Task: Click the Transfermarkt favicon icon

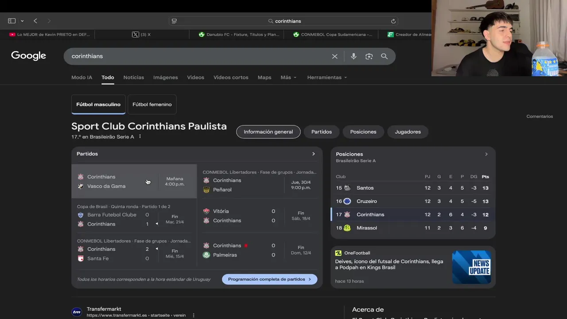Action: point(77,312)
